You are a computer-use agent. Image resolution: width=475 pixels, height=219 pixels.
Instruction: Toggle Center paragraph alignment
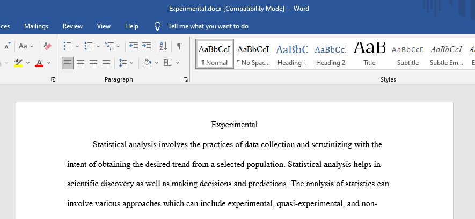click(81, 63)
